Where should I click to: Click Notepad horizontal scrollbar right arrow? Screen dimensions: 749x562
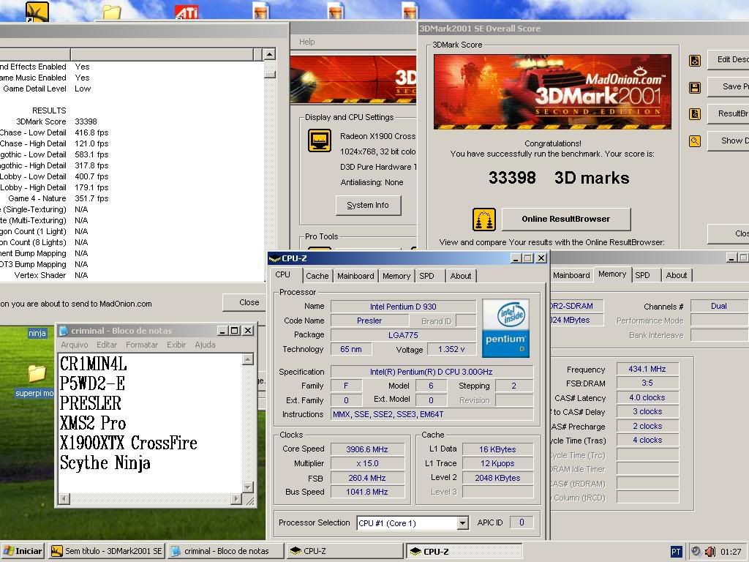click(x=236, y=499)
